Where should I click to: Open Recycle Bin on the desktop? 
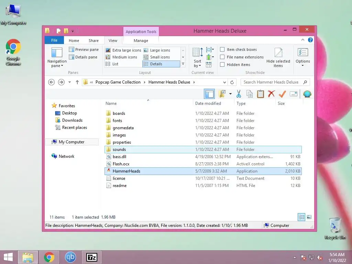335,228
